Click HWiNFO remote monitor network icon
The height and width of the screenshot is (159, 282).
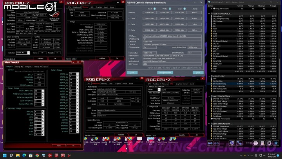click(x=239, y=143)
